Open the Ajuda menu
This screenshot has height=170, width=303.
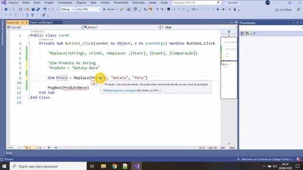164,2
